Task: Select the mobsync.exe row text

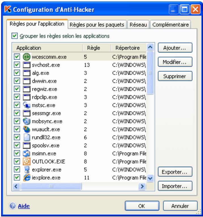Action: (x=47, y=121)
